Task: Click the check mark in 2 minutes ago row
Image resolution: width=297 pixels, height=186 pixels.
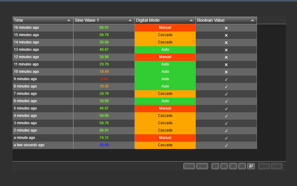Action: (226, 131)
